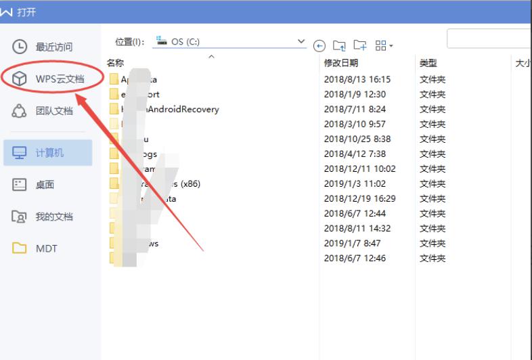Expand the 位置 location dropdown

click(301, 41)
